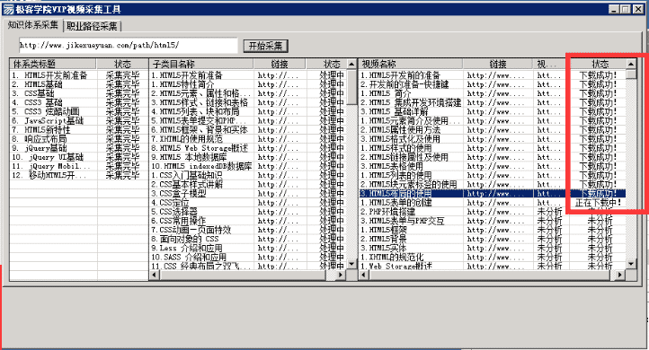Click down arrow of video list scrollbar
This screenshot has width=649, height=350.
631,264
